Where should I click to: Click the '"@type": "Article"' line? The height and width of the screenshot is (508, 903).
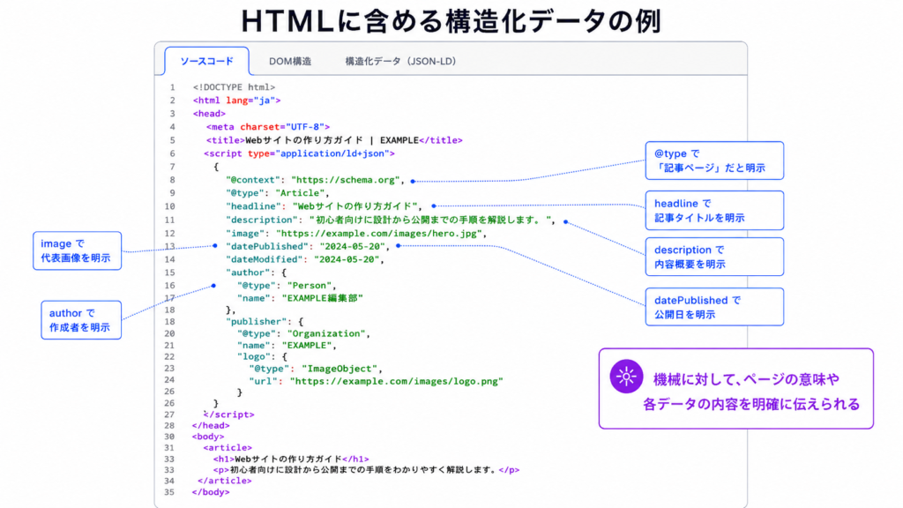coord(278,193)
